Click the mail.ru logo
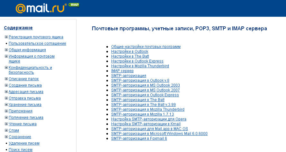 pos(41,8)
